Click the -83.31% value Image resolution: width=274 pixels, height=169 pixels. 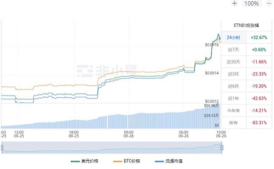(x=259, y=123)
